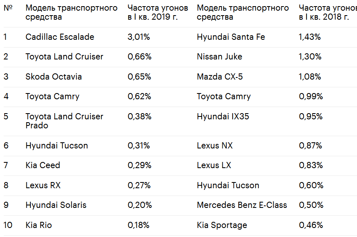
Task: Click the Toyota Land Cruiser Prado entry
Action: point(64,121)
